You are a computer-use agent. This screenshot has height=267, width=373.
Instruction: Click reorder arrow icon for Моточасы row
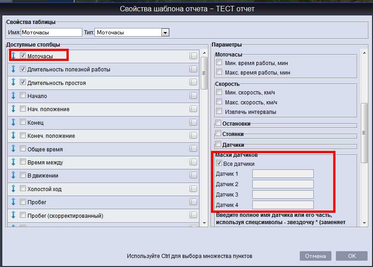(14, 56)
